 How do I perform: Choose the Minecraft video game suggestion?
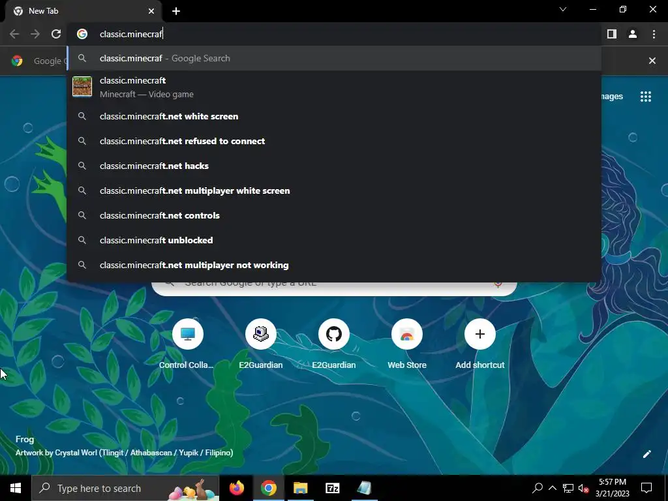click(x=335, y=87)
